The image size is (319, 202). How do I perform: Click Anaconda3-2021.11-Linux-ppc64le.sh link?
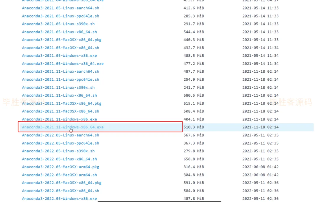61,79
